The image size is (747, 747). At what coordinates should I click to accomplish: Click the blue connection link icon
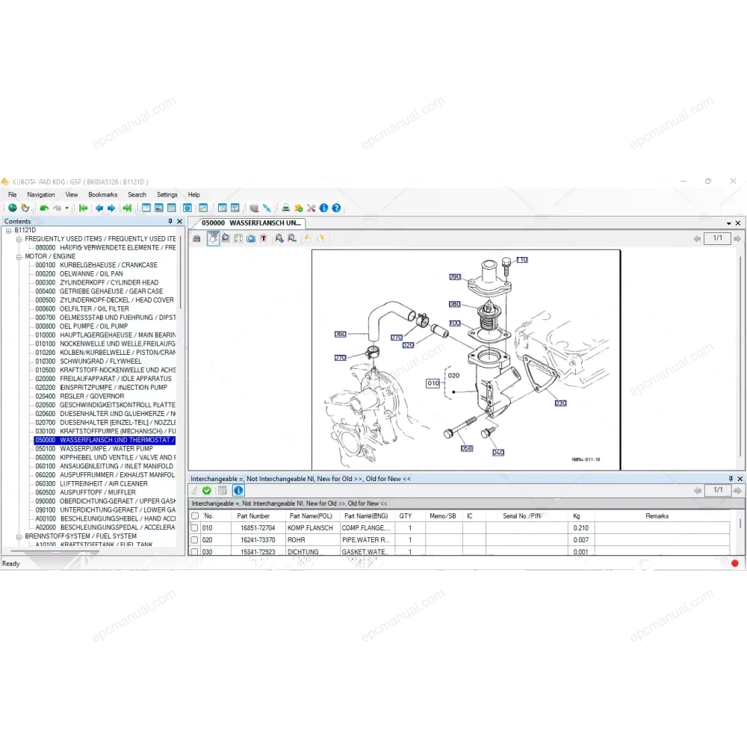coord(267,208)
